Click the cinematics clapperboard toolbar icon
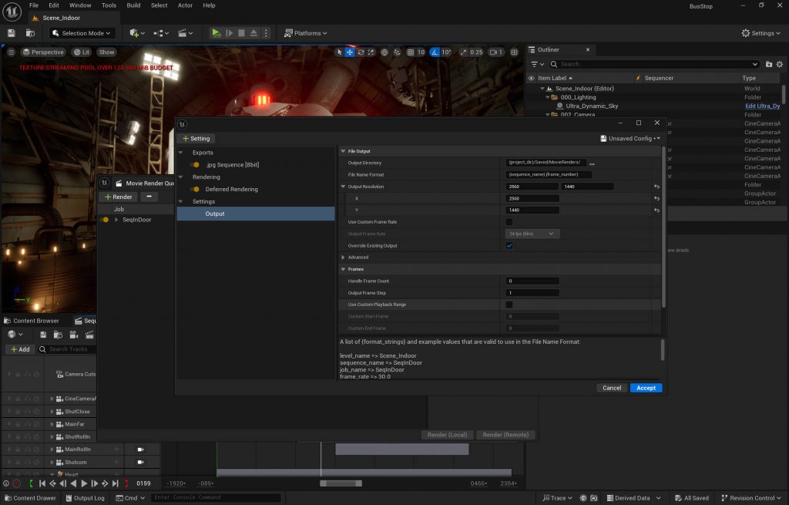This screenshot has width=789, height=505. click(183, 33)
